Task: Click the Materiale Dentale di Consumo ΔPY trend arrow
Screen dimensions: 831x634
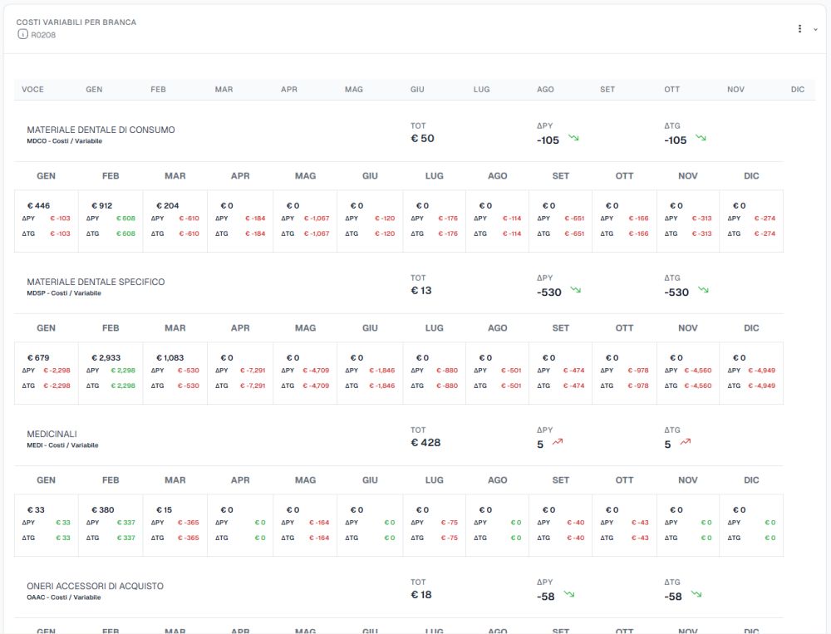Action: tap(573, 138)
